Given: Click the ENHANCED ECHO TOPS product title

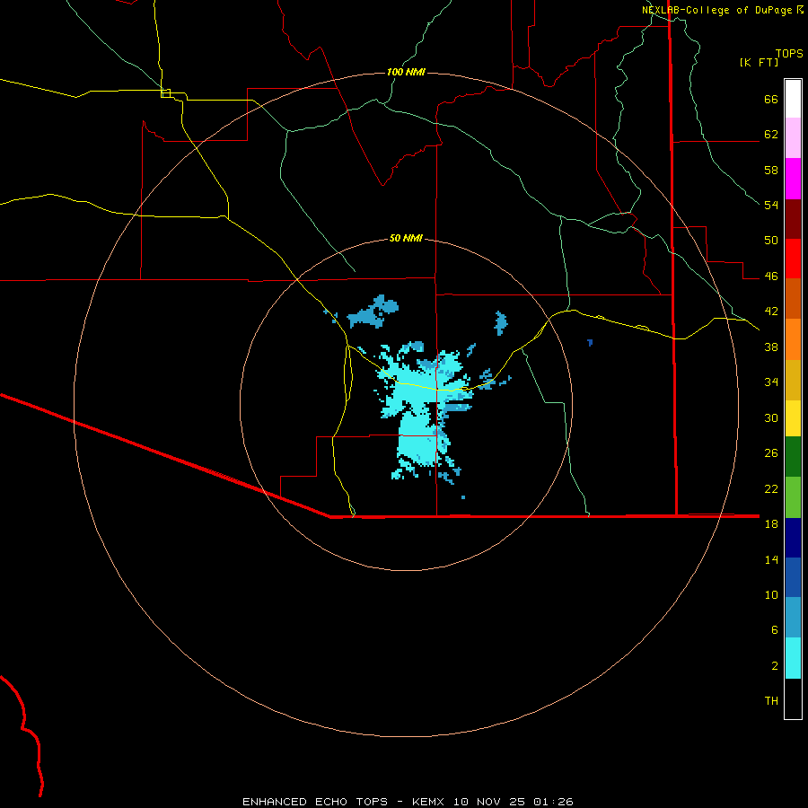Looking at the screenshot, I should pyautogui.click(x=315, y=802).
